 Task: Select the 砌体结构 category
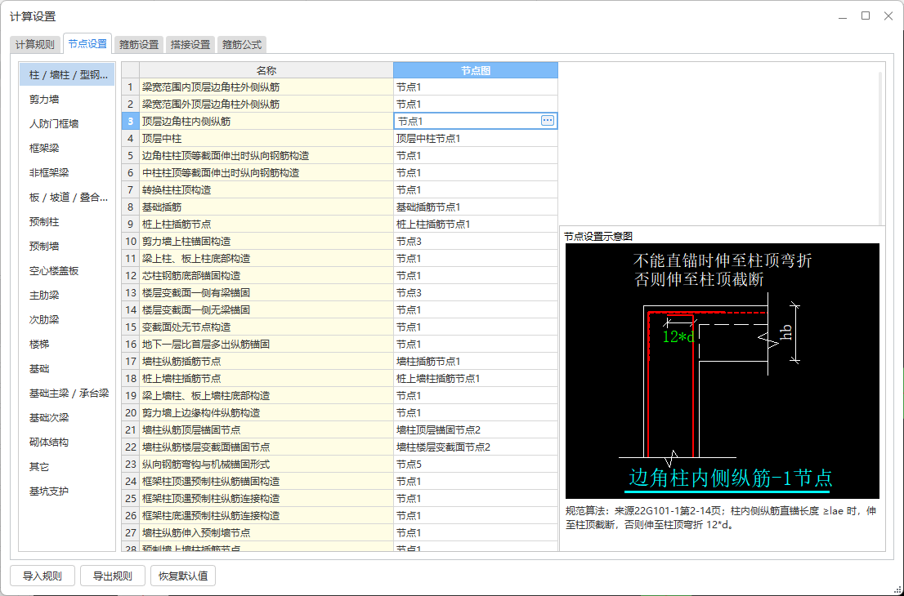pyautogui.click(x=68, y=443)
